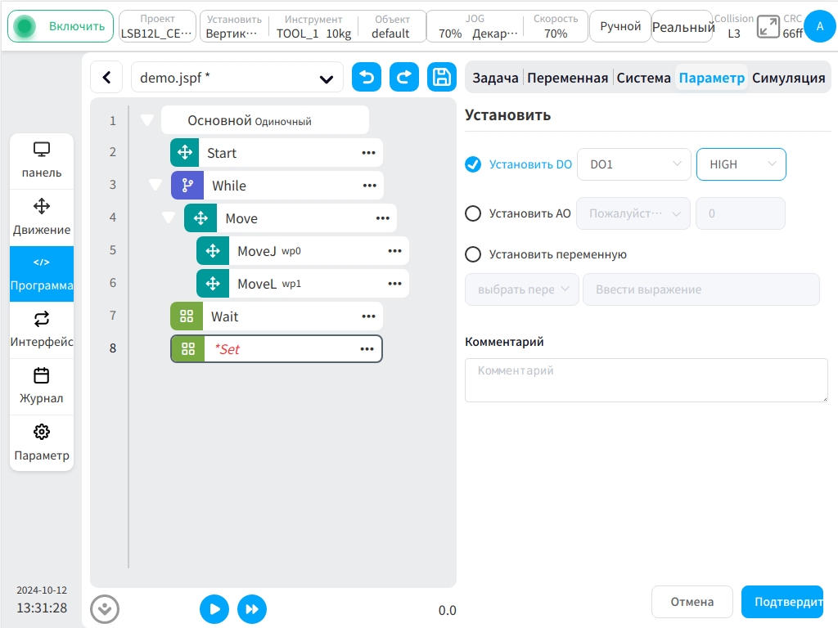Image resolution: width=838 pixels, height=628 pixels.
Task: Select the Программа sidebar section
Action: tap(42, 273)
